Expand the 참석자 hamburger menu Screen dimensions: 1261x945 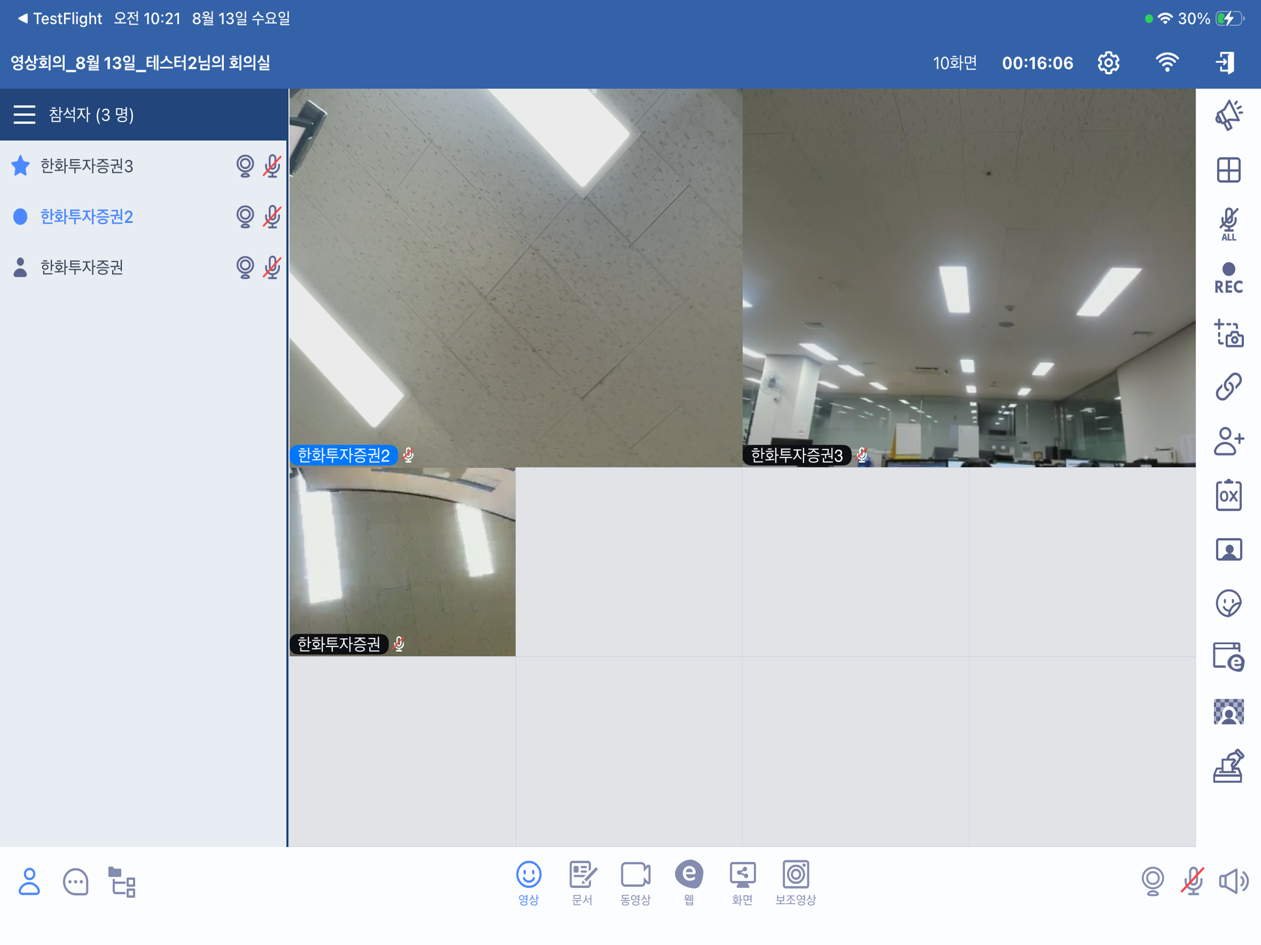pyautogui.click(x=24, y=114)
